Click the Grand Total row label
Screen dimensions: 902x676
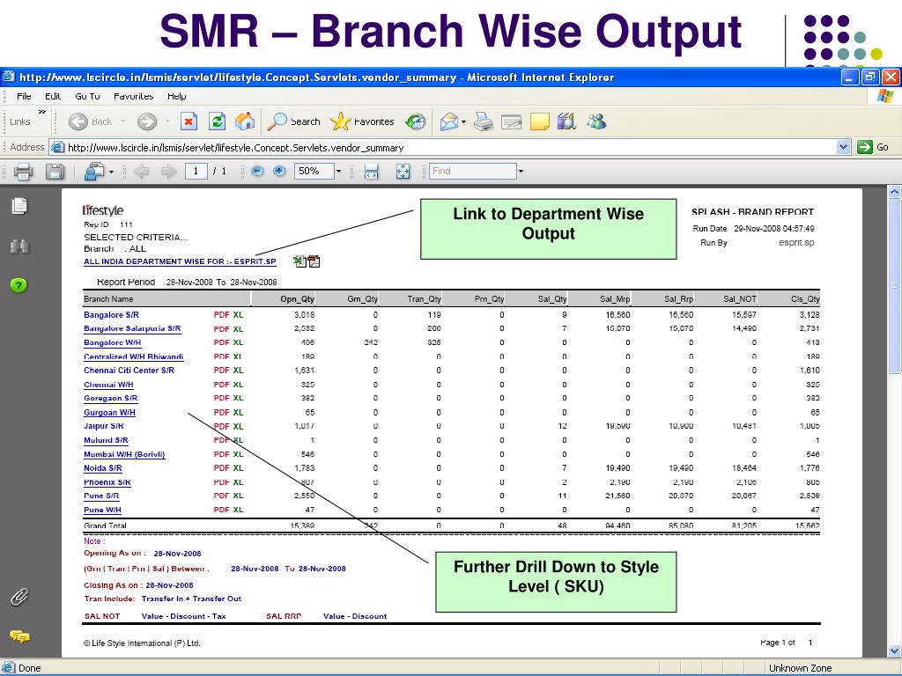click(x=106, y=525)
